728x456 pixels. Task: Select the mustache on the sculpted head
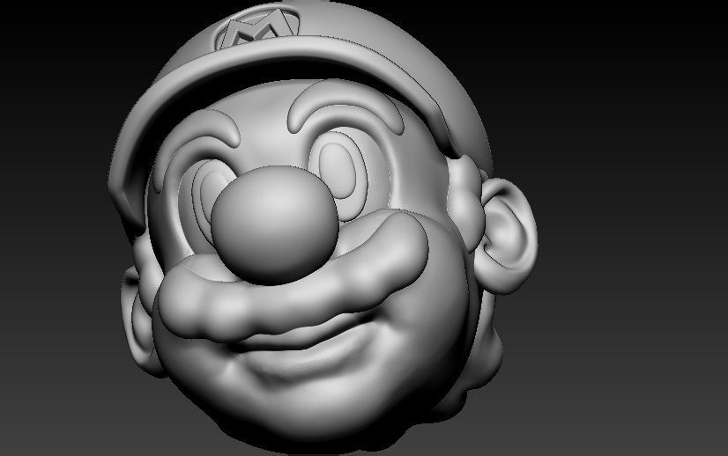[x=293, y=278]
